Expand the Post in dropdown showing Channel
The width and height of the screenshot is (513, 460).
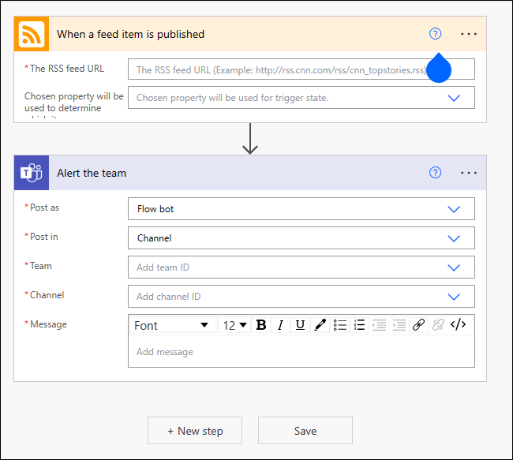pos(301,237)
